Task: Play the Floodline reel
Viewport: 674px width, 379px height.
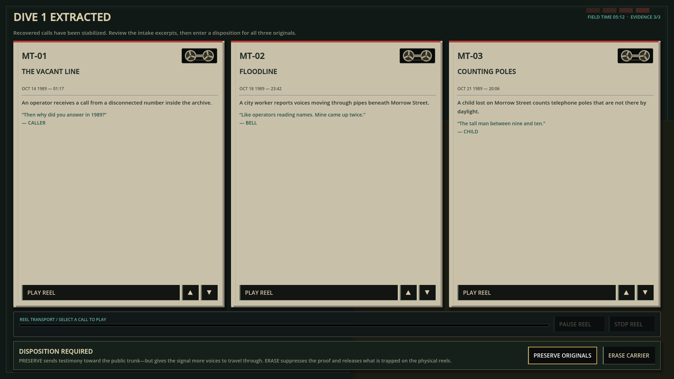Action: click(x=318, y=293)
